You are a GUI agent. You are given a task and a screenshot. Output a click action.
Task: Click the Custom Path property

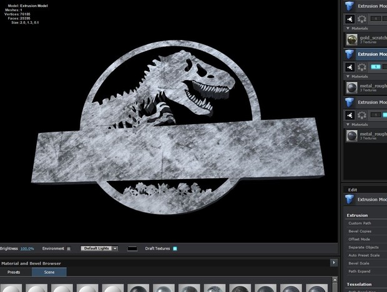360,223
